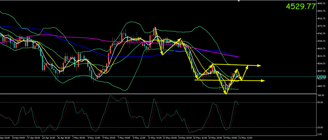
Task: Select the last yellow up arrow at right
Action: pyautogui.click(x=244, y=73)
